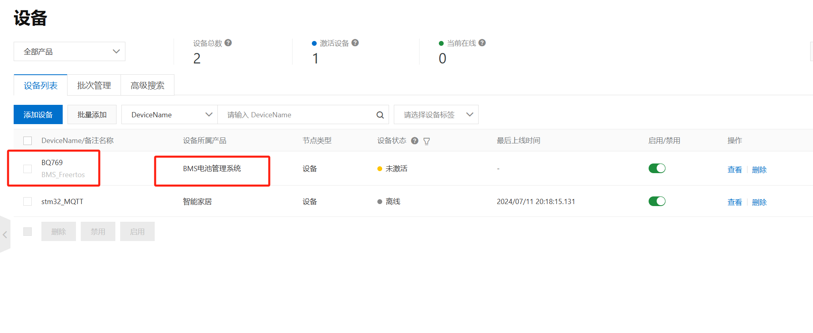This screenshot has height=333, width=813.
Task: Click the bulk 启用 button
Action: (x=137, y=231)
